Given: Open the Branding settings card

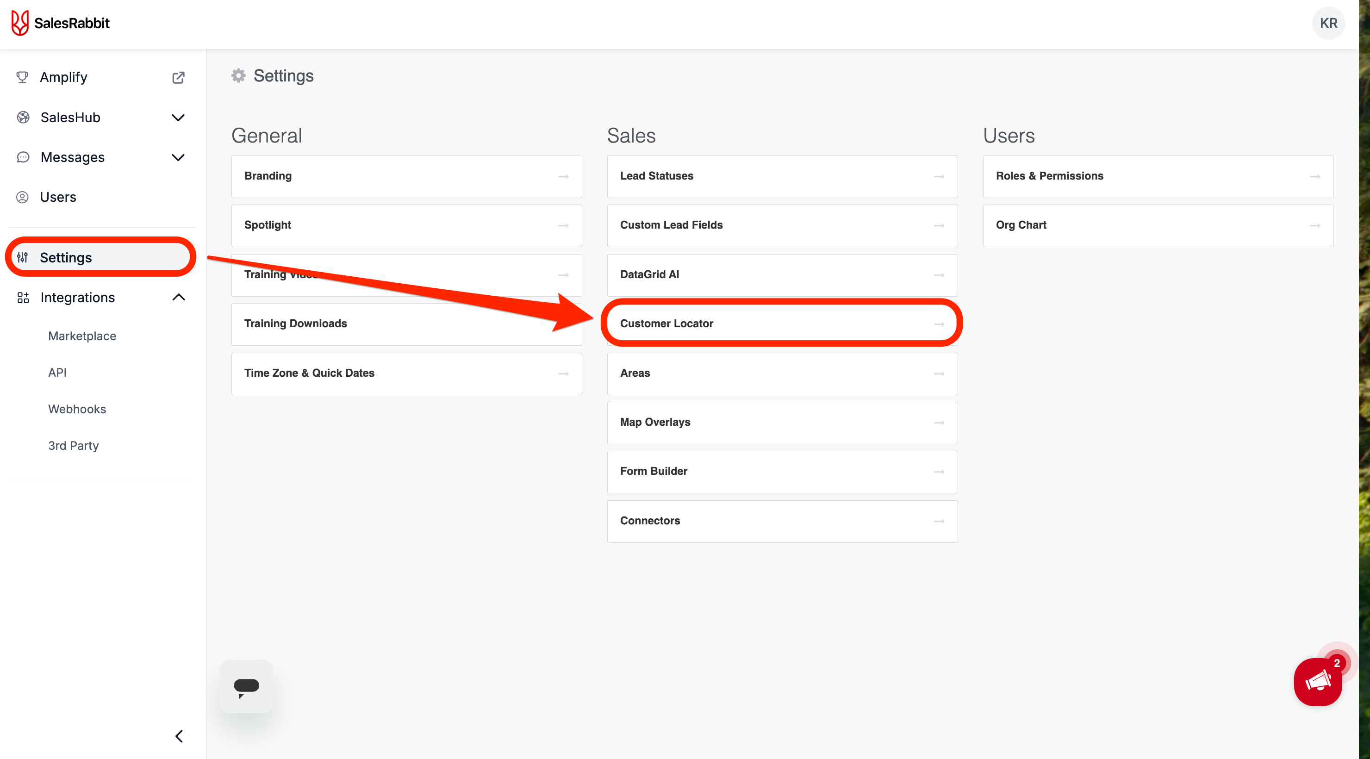Looking at the screenshot, I should [406, 176].
